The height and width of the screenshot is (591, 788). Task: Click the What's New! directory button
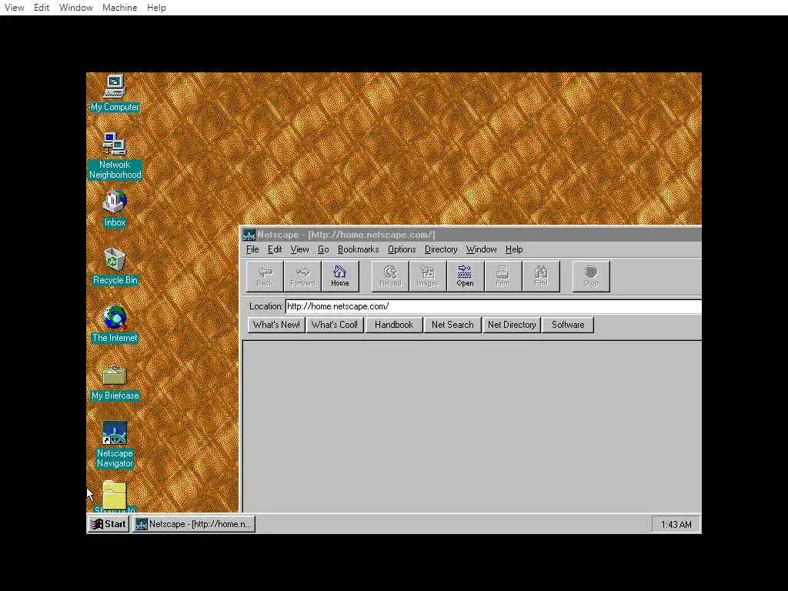click(x=276, y=325)
